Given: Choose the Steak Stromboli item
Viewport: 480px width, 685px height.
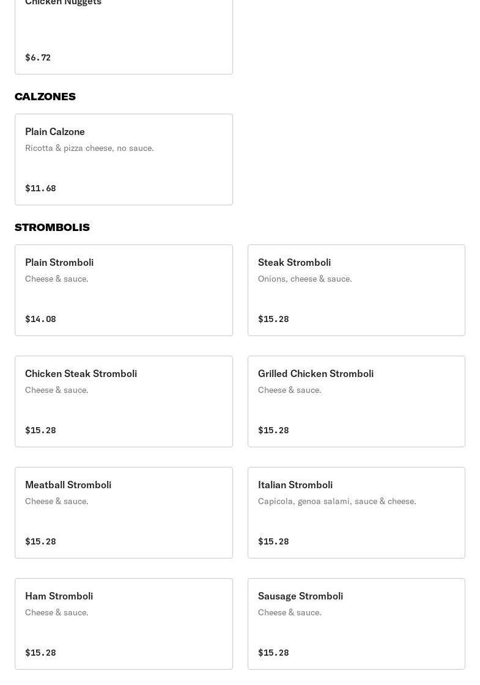Looking at the screenshot, I should pos(356,290).
